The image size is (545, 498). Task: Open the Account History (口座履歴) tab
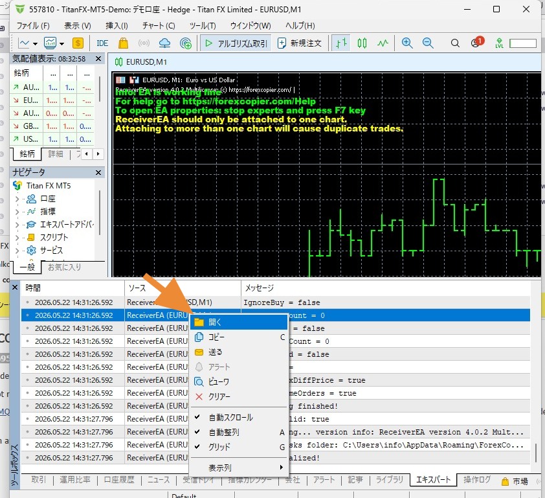click(119, 480)
